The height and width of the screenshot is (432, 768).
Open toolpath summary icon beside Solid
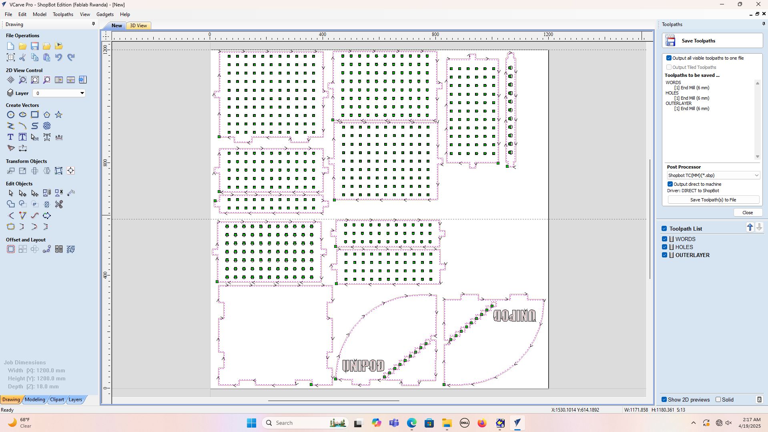[x=759, y=400]
